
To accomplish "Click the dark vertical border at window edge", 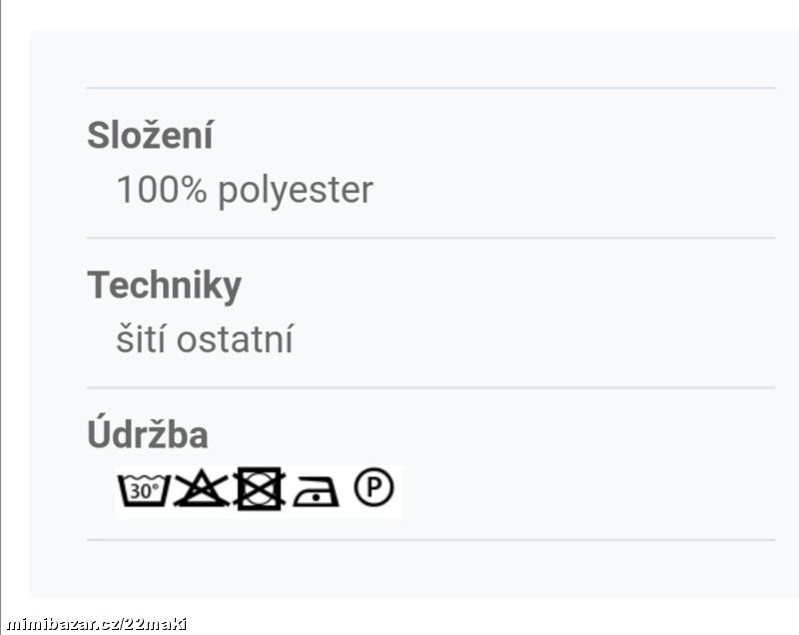I will point(1,306).
